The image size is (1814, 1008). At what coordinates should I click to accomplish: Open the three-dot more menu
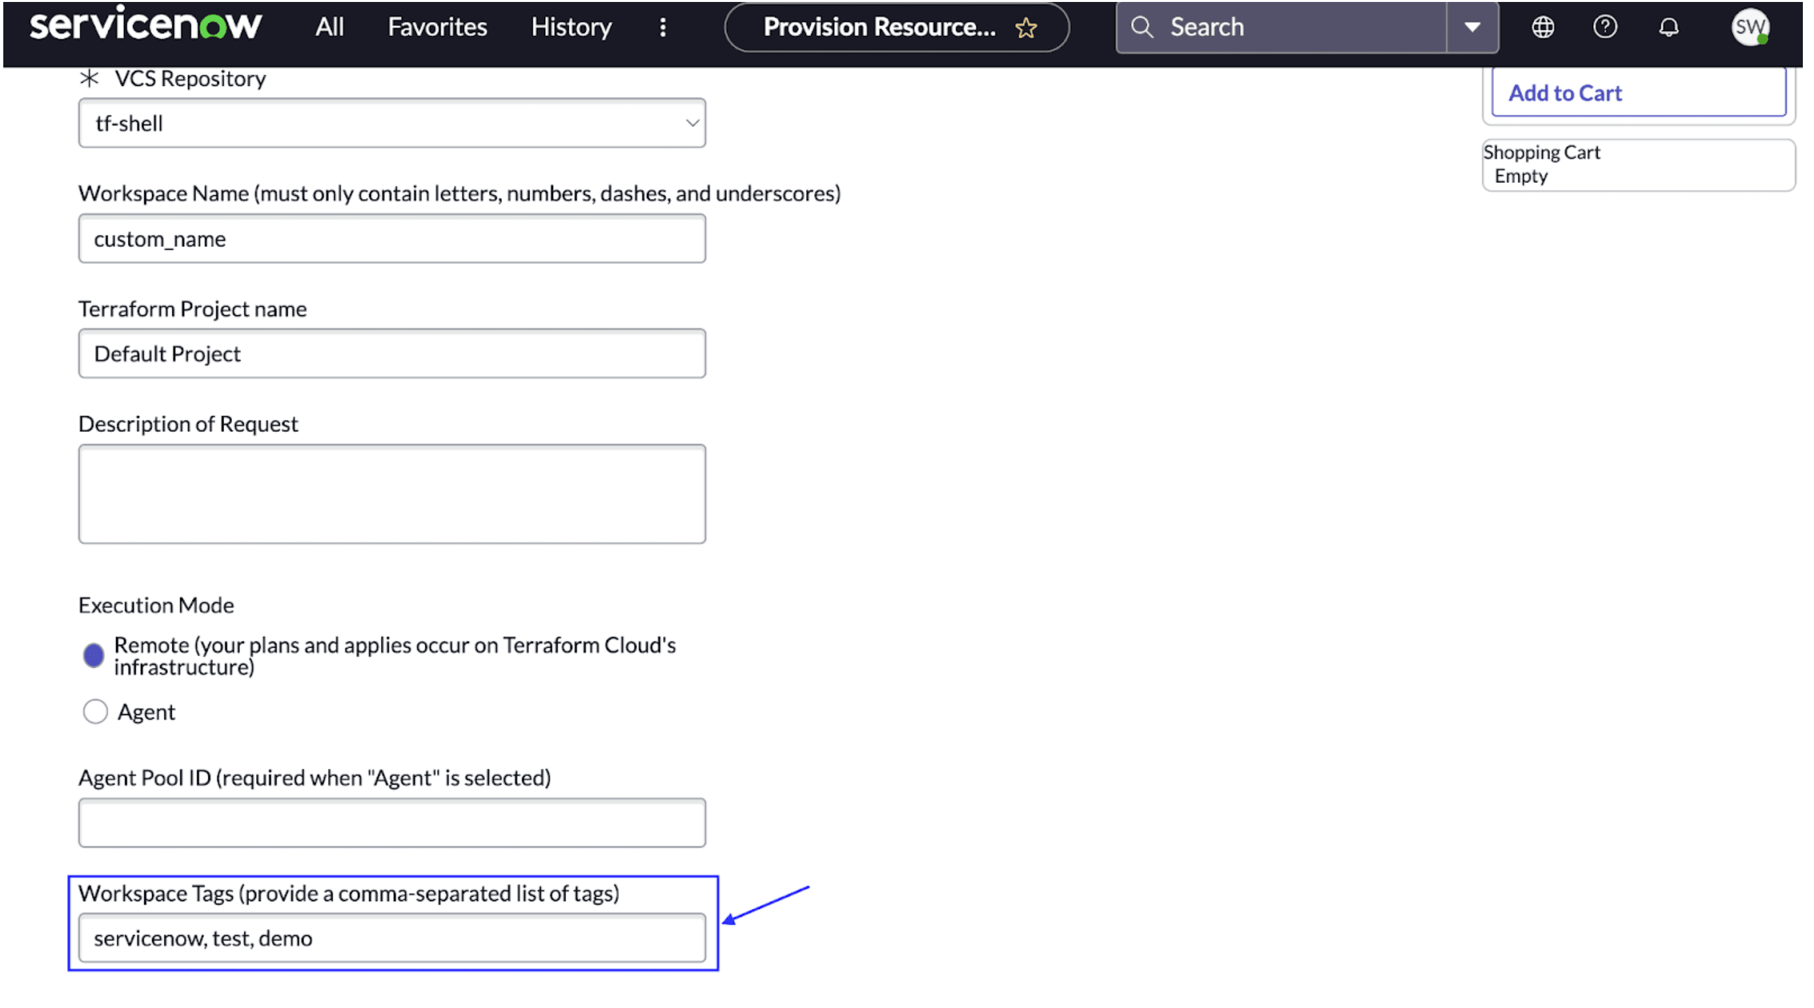click(663, 28)
